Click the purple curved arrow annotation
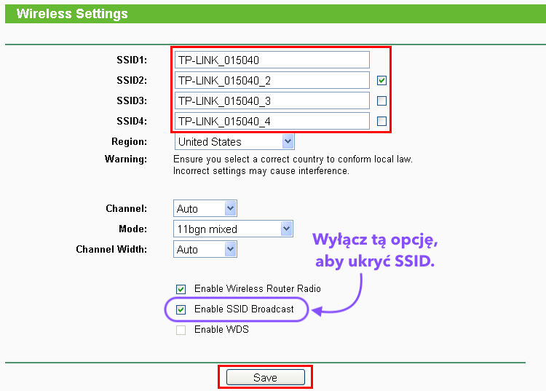Image resolution: width=546 pixels, height=391 pixels. click(348, 297)
